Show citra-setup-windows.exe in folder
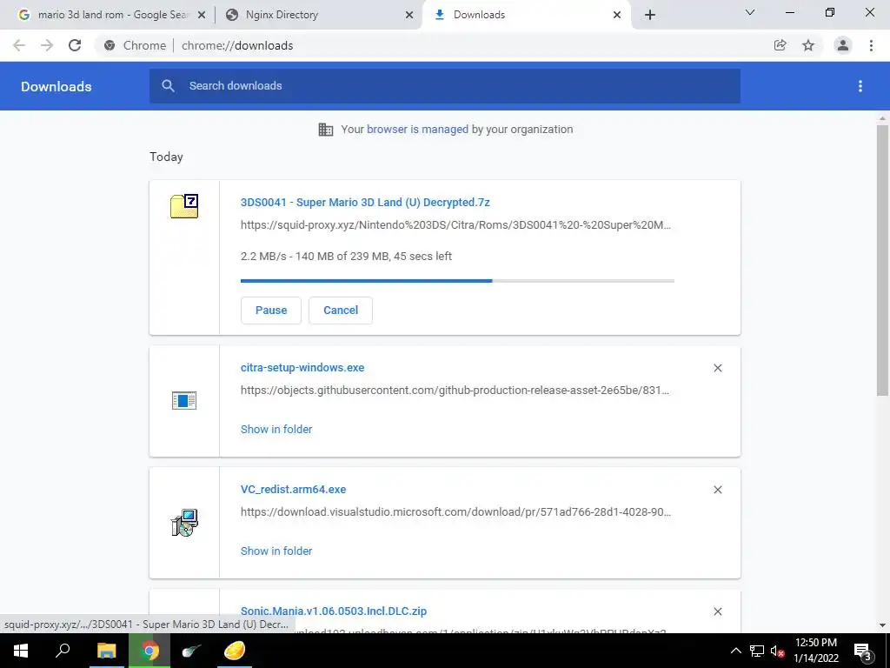Viewport: 890px width, 668px height. tap(276, 430)
